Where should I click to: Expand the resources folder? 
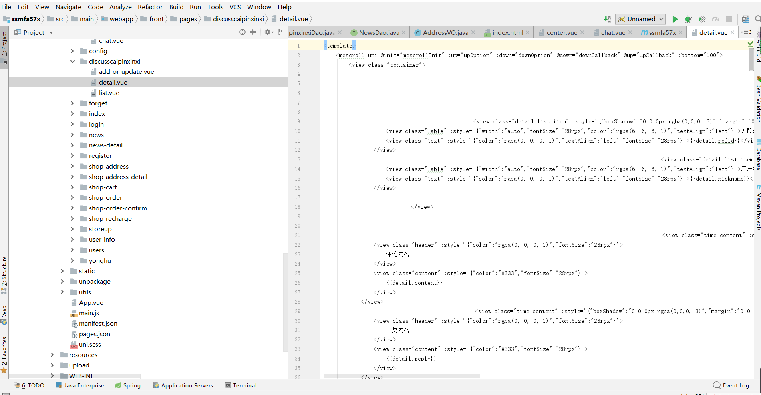click(x=52, y=355)
